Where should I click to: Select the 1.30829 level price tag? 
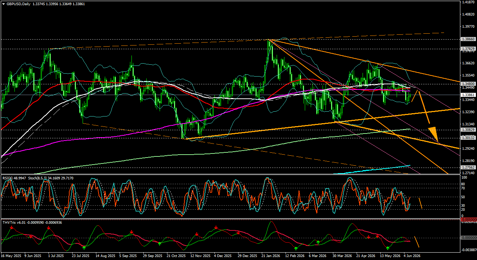point(468,129)
